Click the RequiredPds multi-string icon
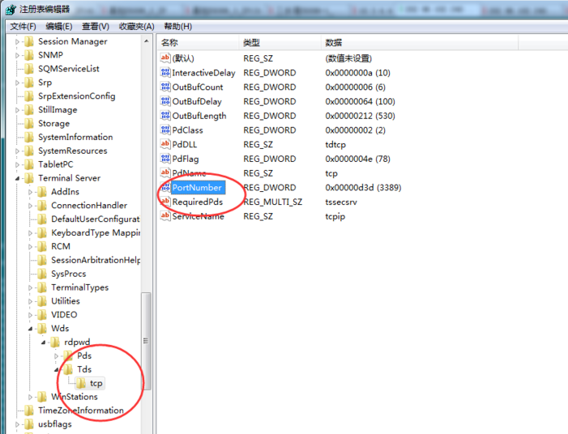 [x=165, y=202]
